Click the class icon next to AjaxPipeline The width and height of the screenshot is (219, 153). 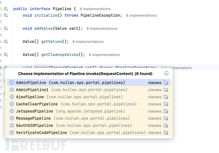[x=12, y=97]
